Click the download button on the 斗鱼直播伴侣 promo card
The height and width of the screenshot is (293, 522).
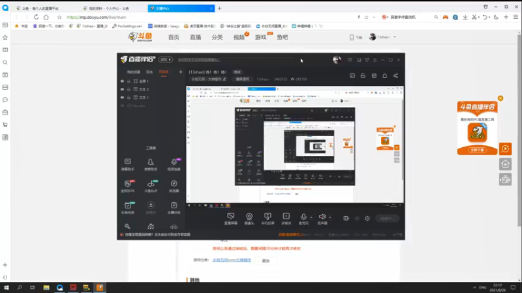tap(477, 150)
